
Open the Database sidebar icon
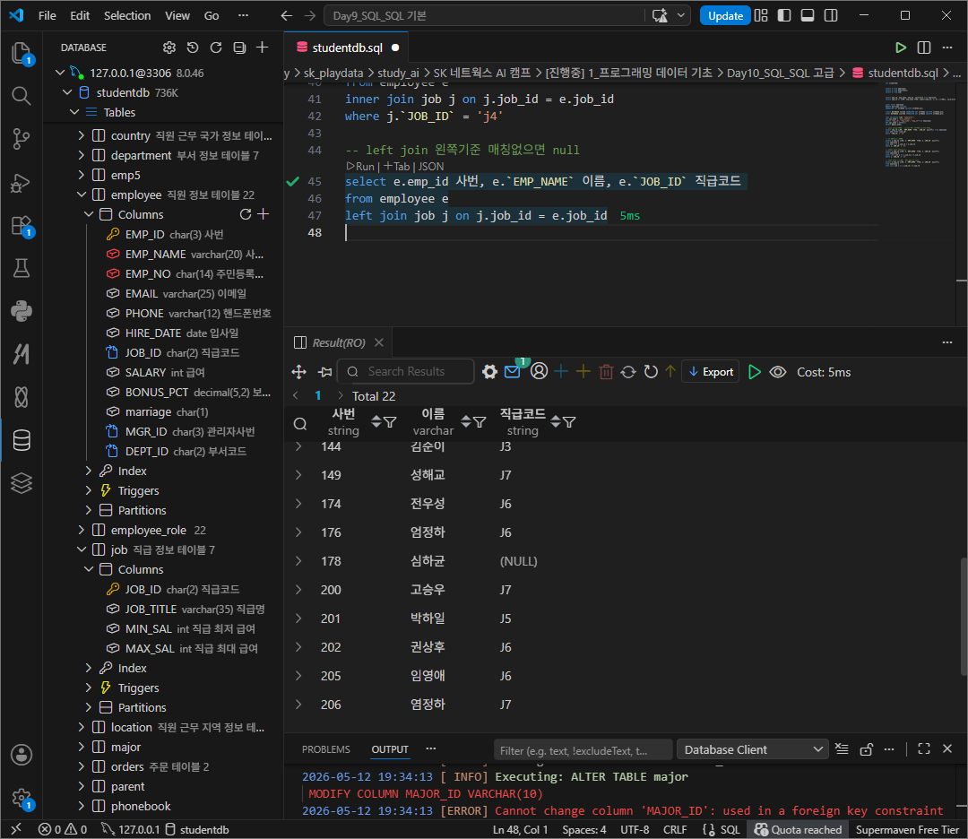click(22, 440)
